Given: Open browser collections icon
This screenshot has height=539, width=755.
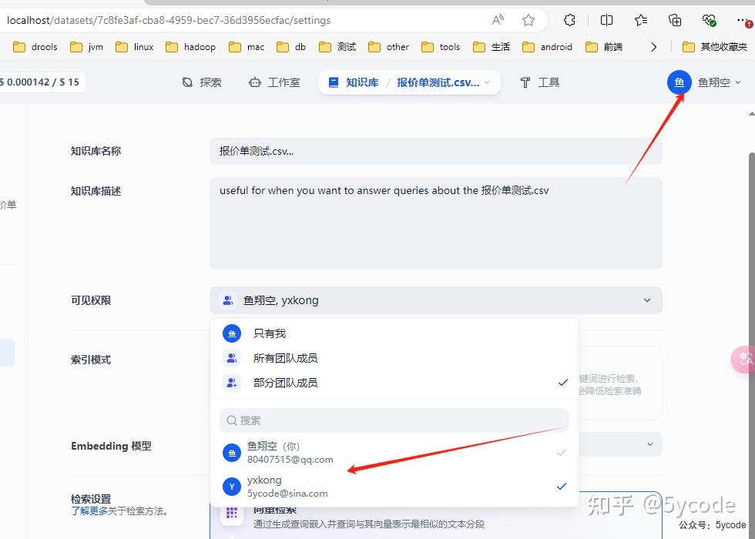Looking at the screenshot, I should pos(675,20).
